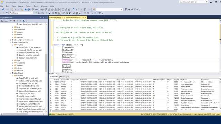This screenshot has height=124, width=221.
Task: Open the Connect dropdown in Object Explorer
Action: tap(5, 21)
